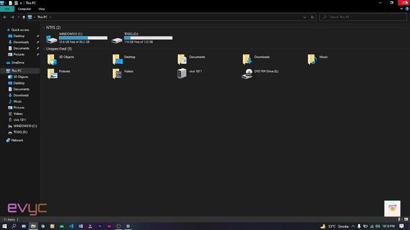Select pinned Downloads under Quick access
The width and height of the screenshot is (410, 230).
tap(21, 42)
